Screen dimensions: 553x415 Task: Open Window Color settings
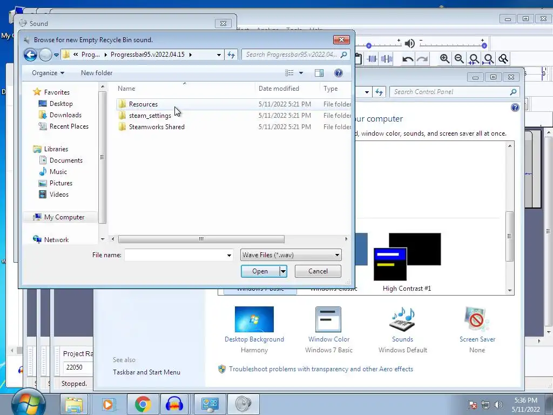tap(328, 329)
